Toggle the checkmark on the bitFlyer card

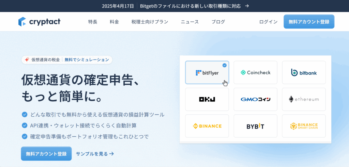[224, 65]
